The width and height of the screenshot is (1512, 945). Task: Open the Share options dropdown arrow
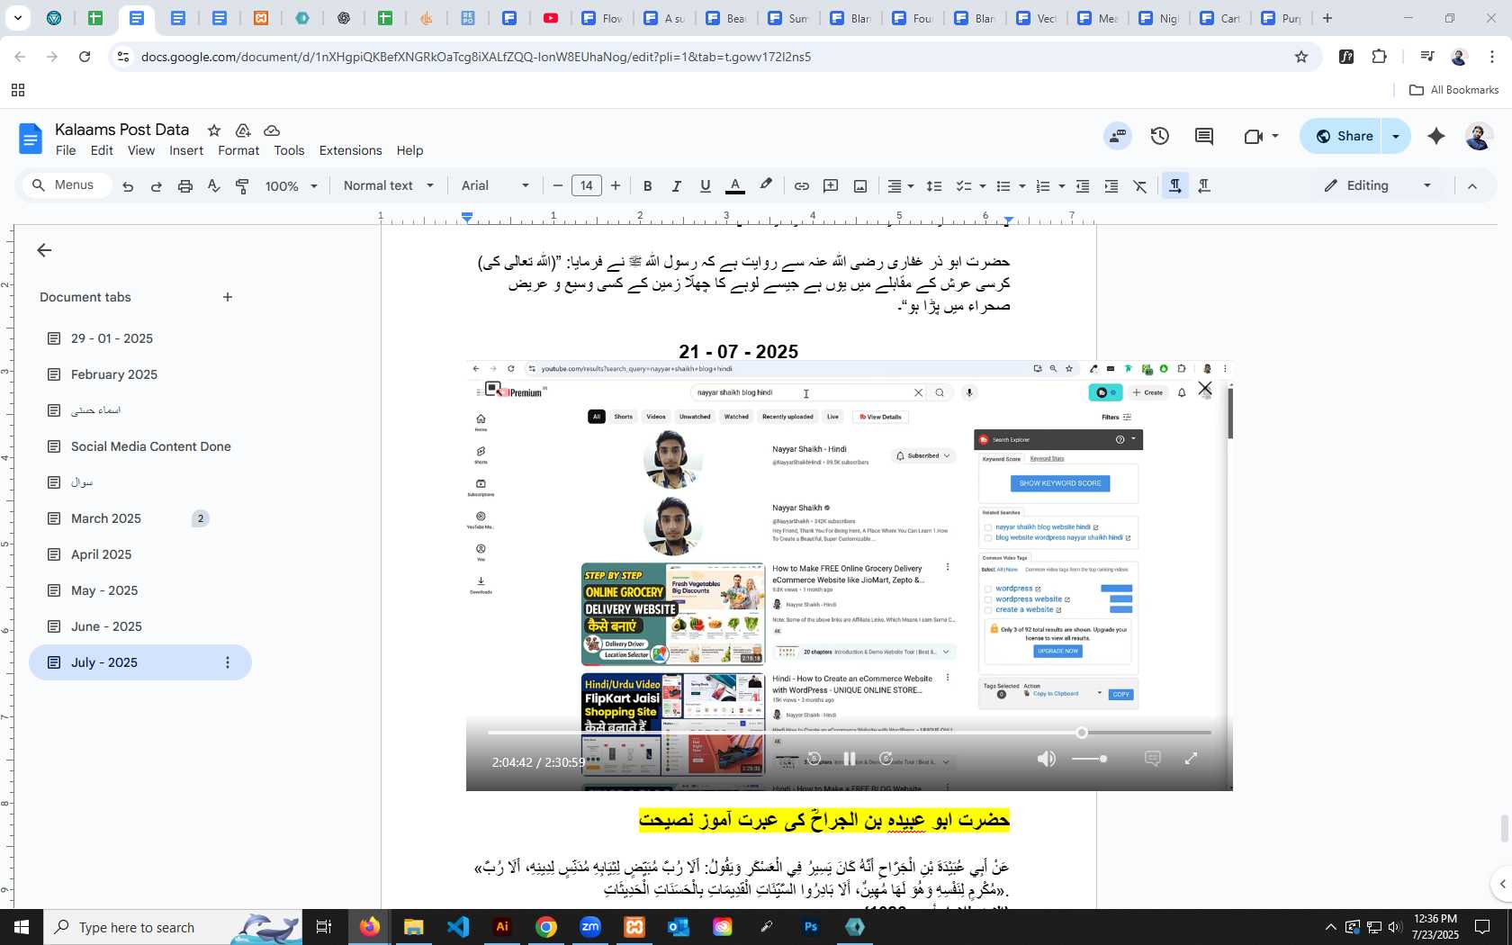pyautogui.click(x=1397, y=137)
